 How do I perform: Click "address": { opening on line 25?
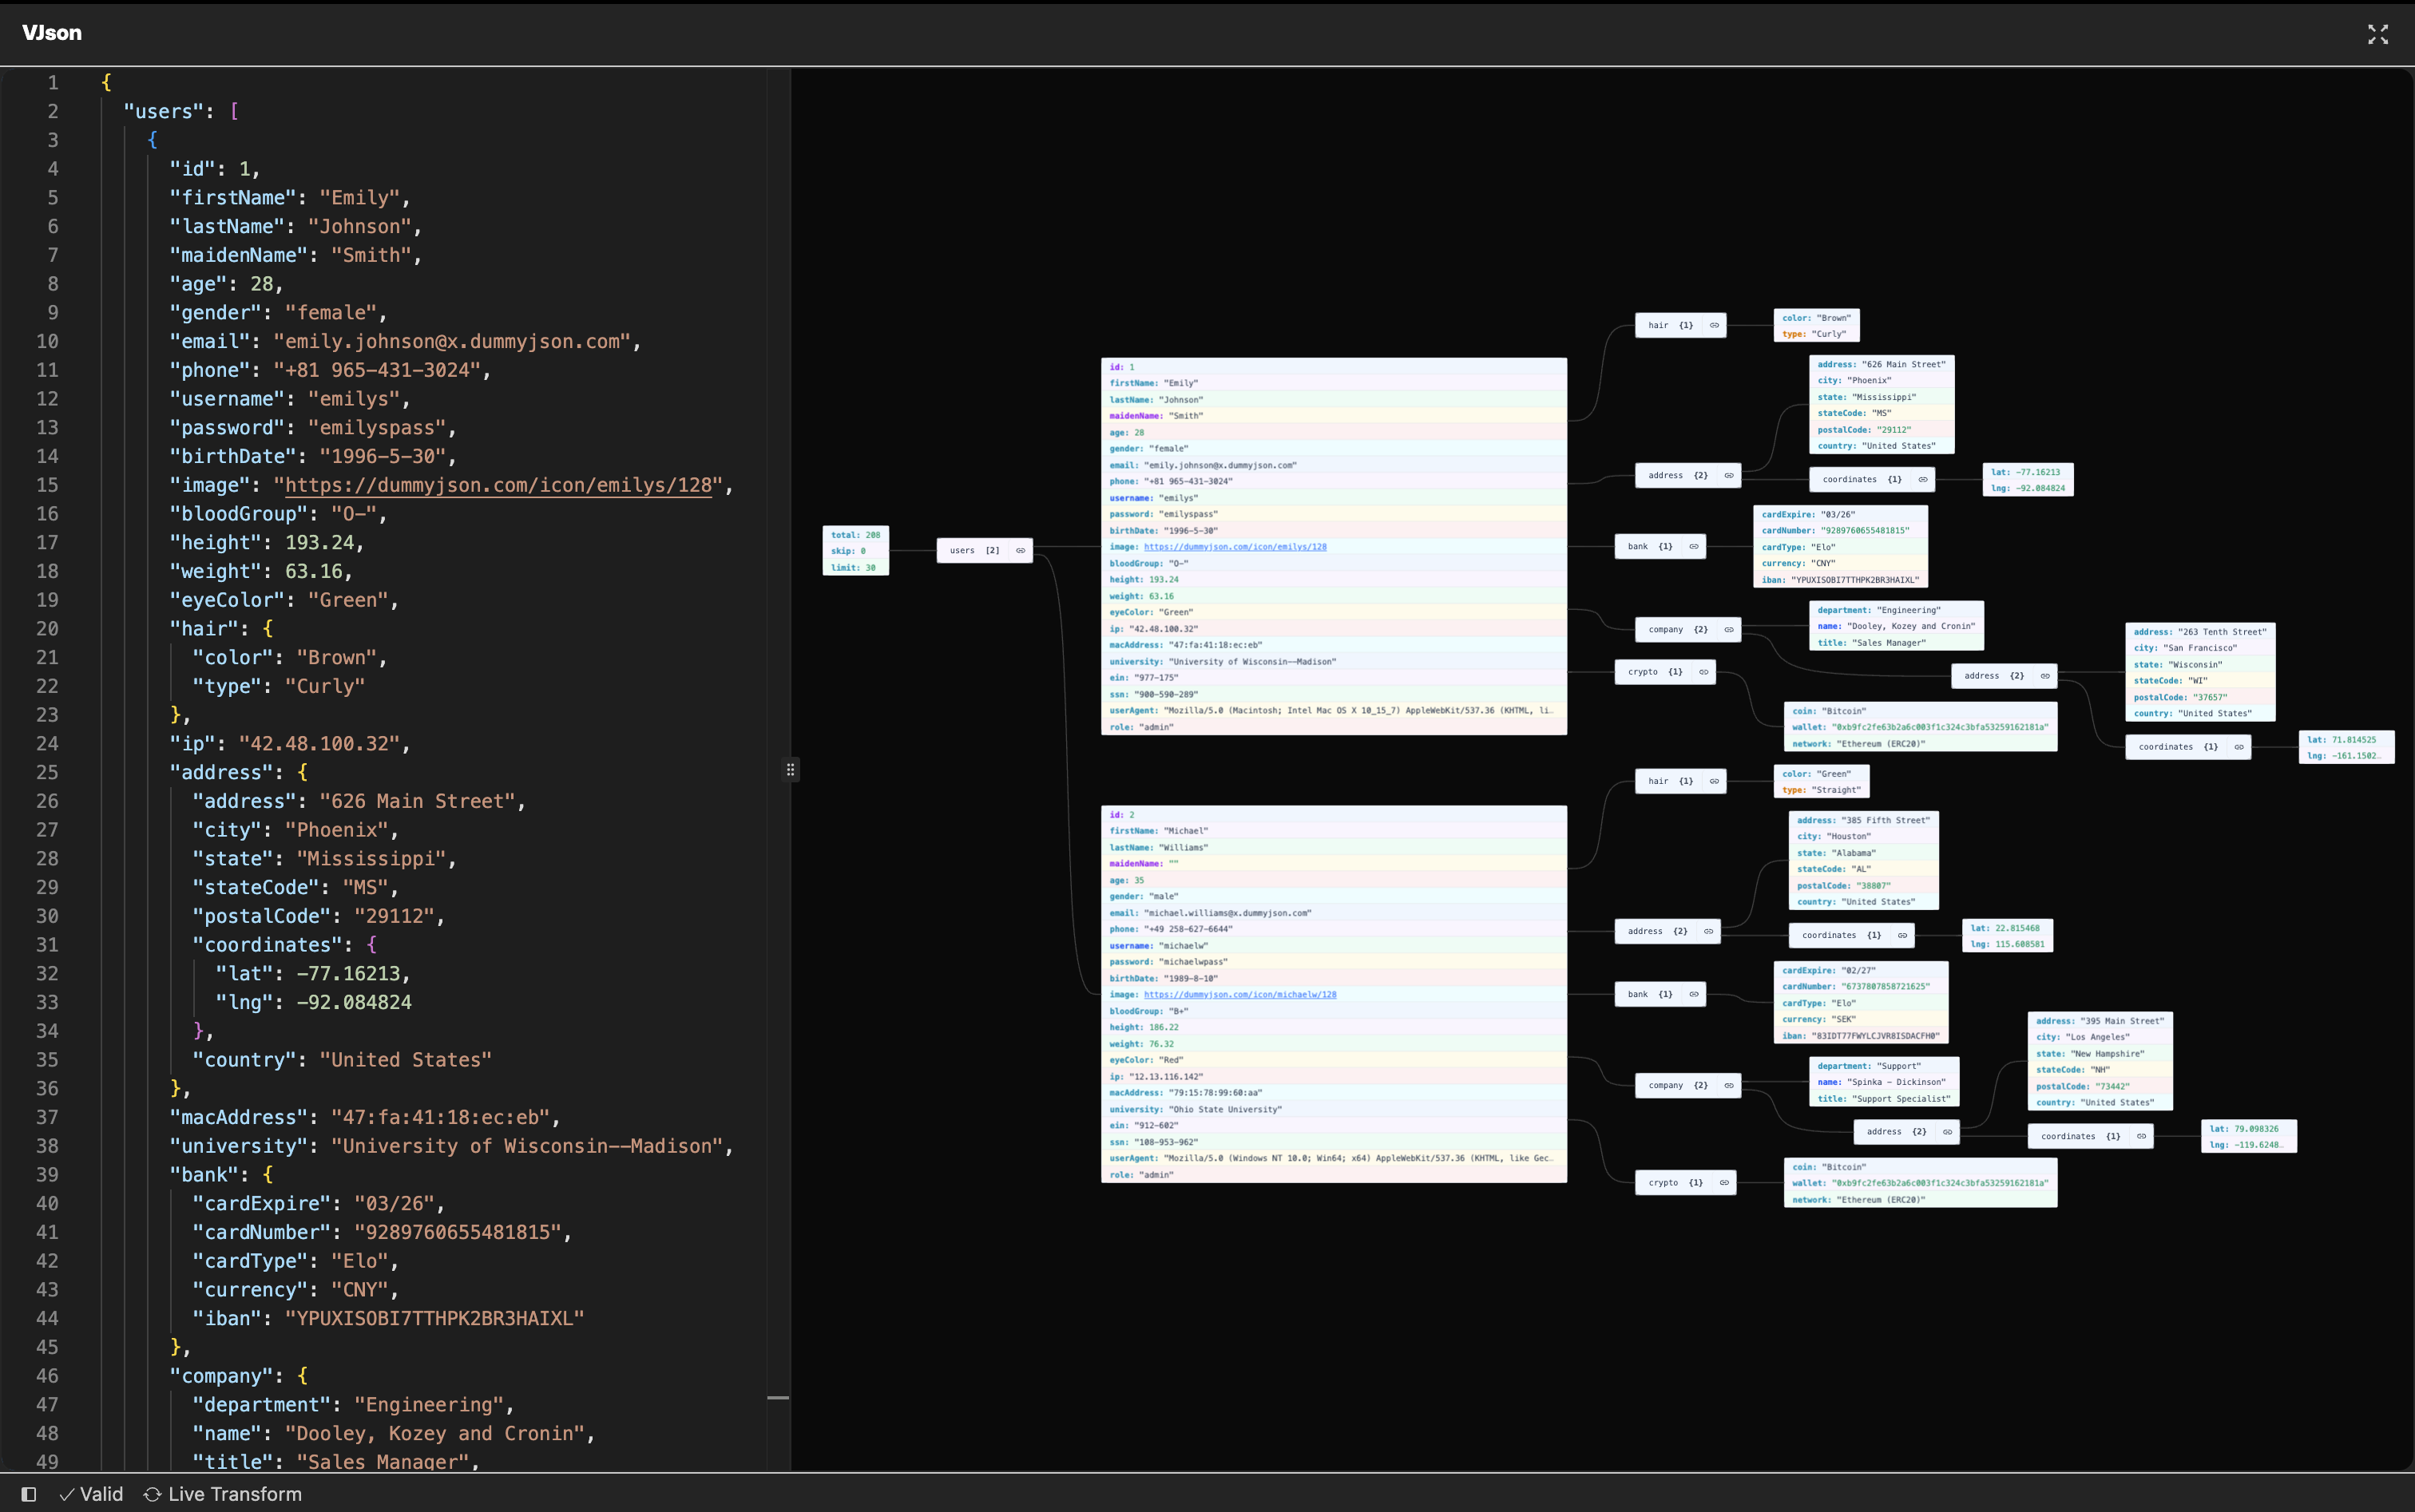click(x=239, y=773)
